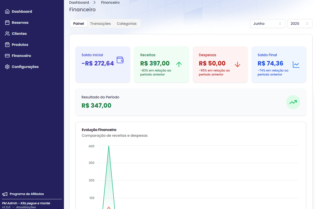
Task: Switch to the Categorias tab
Action: 127,24
